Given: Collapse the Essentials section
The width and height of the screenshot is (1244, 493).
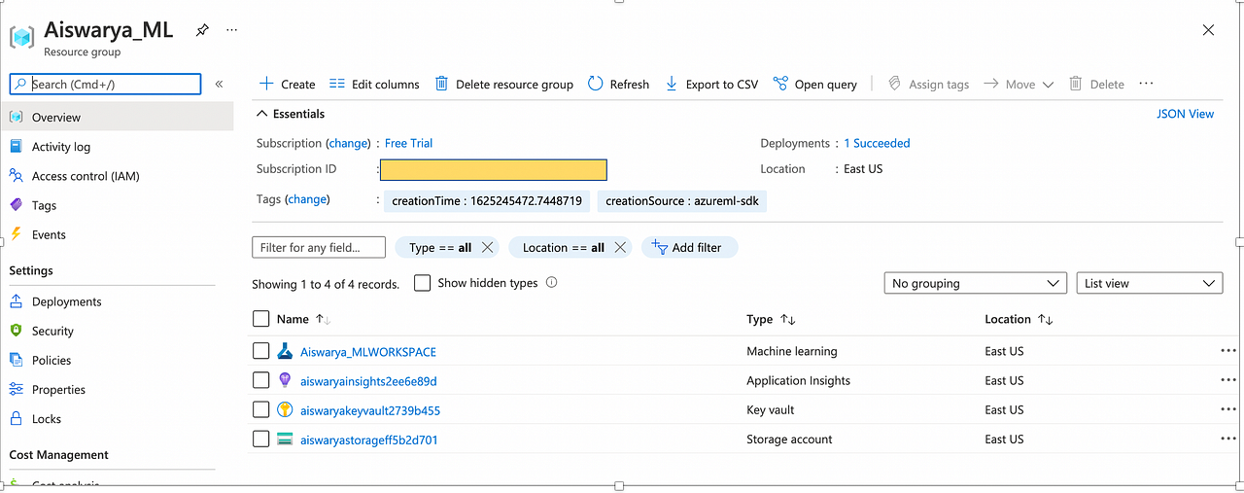Looking at the screenshot, I should point(260,114).
